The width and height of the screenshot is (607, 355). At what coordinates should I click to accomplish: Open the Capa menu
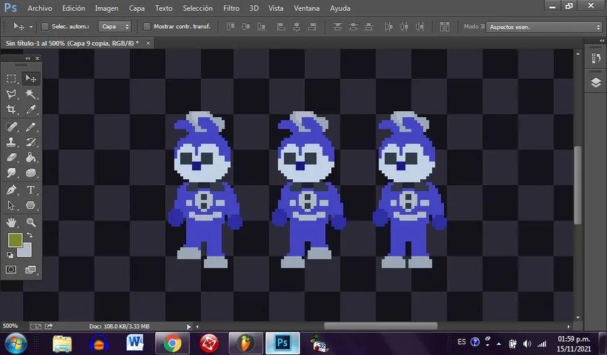tap(137, 8)
